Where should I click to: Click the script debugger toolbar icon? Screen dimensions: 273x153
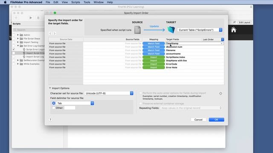pos(38,18)
